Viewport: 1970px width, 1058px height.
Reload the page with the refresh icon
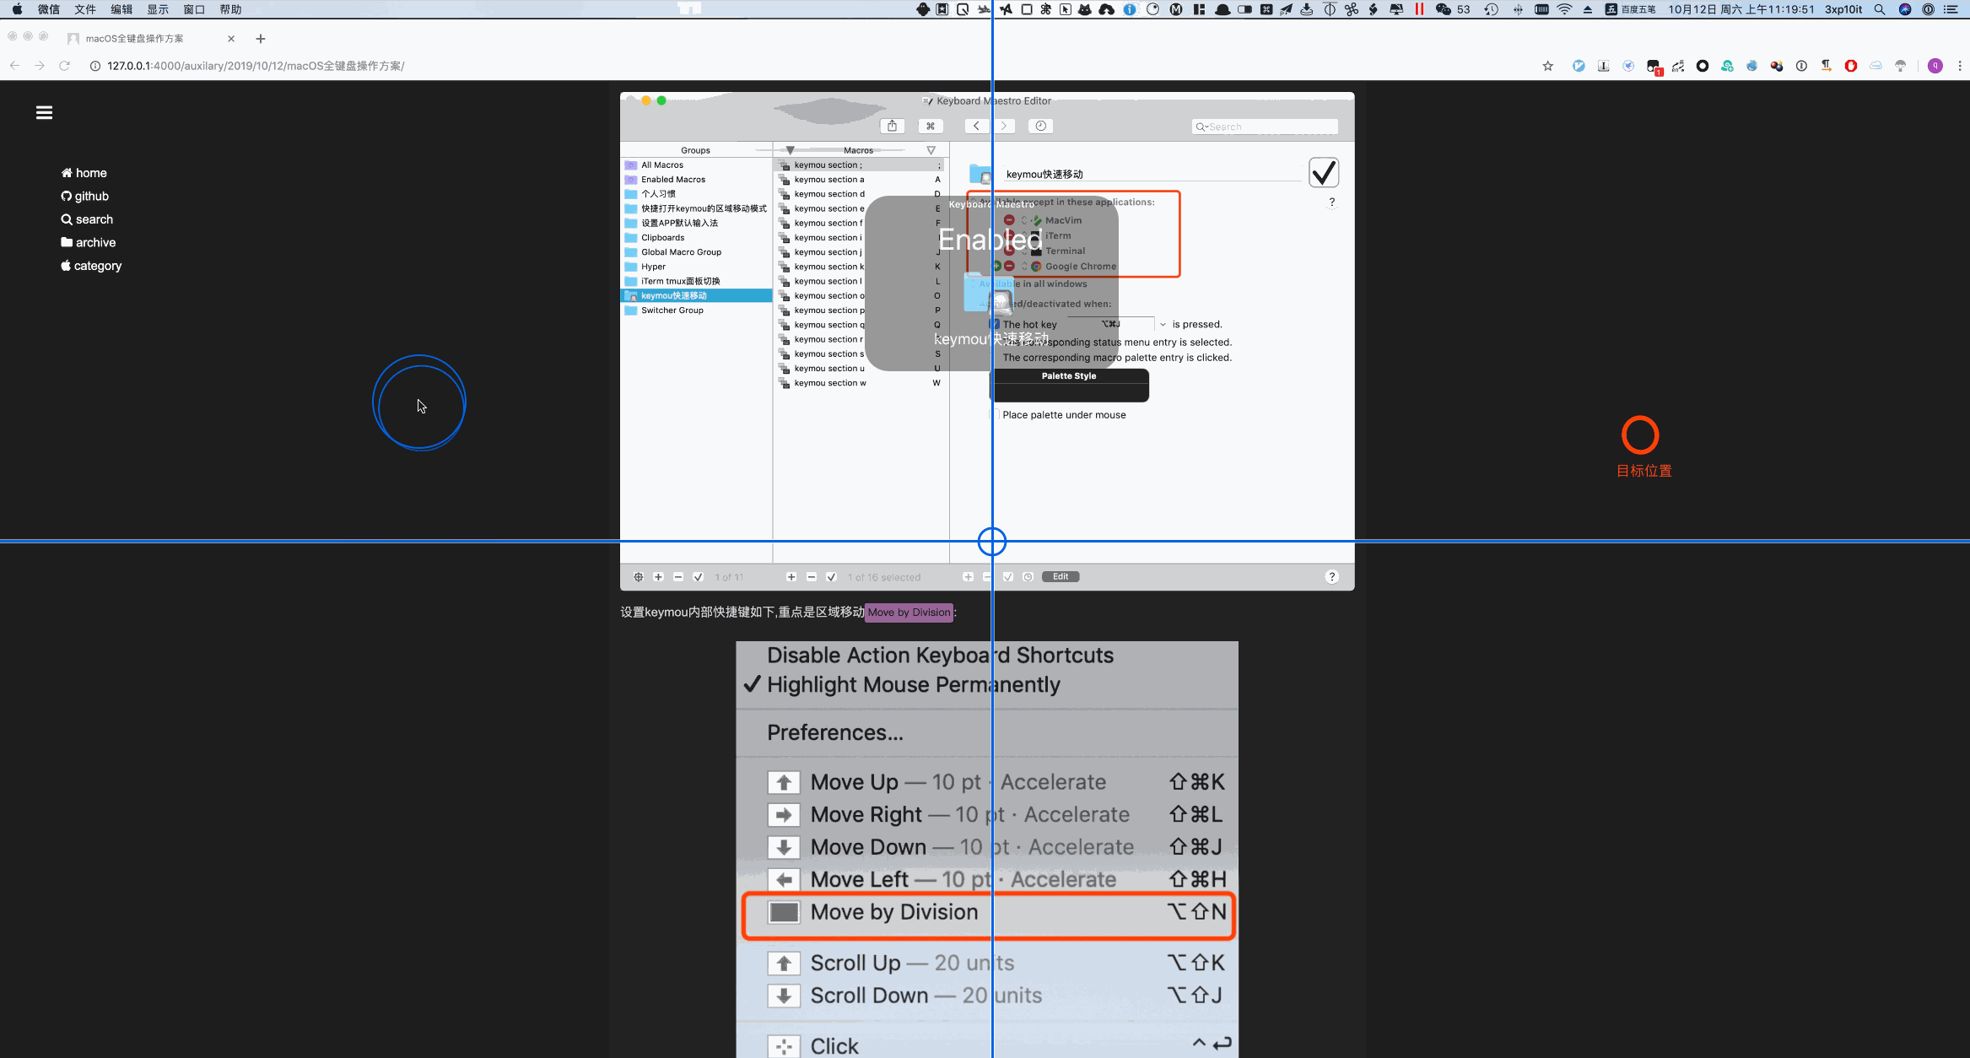tap(64, 66)
